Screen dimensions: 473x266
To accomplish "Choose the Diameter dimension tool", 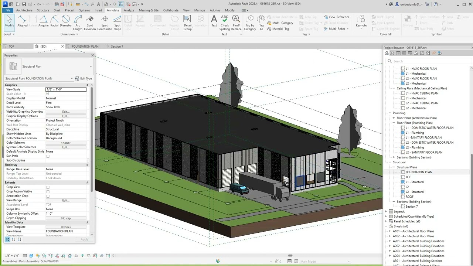I will point(66,21).
